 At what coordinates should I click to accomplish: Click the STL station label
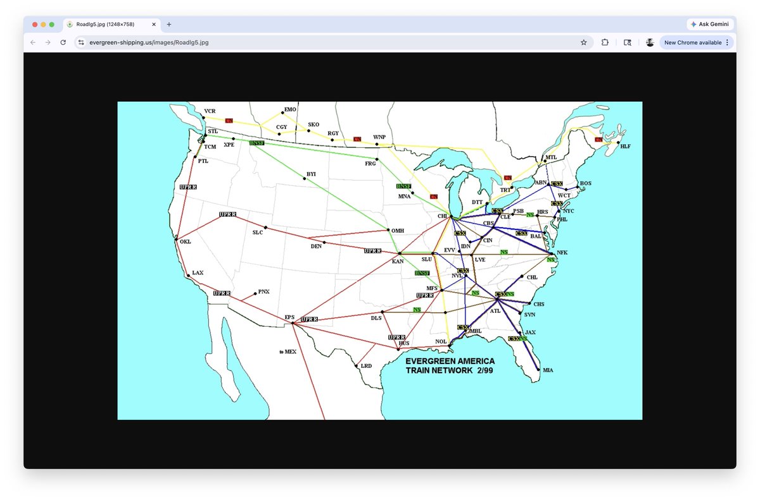[x=213, y=131]
